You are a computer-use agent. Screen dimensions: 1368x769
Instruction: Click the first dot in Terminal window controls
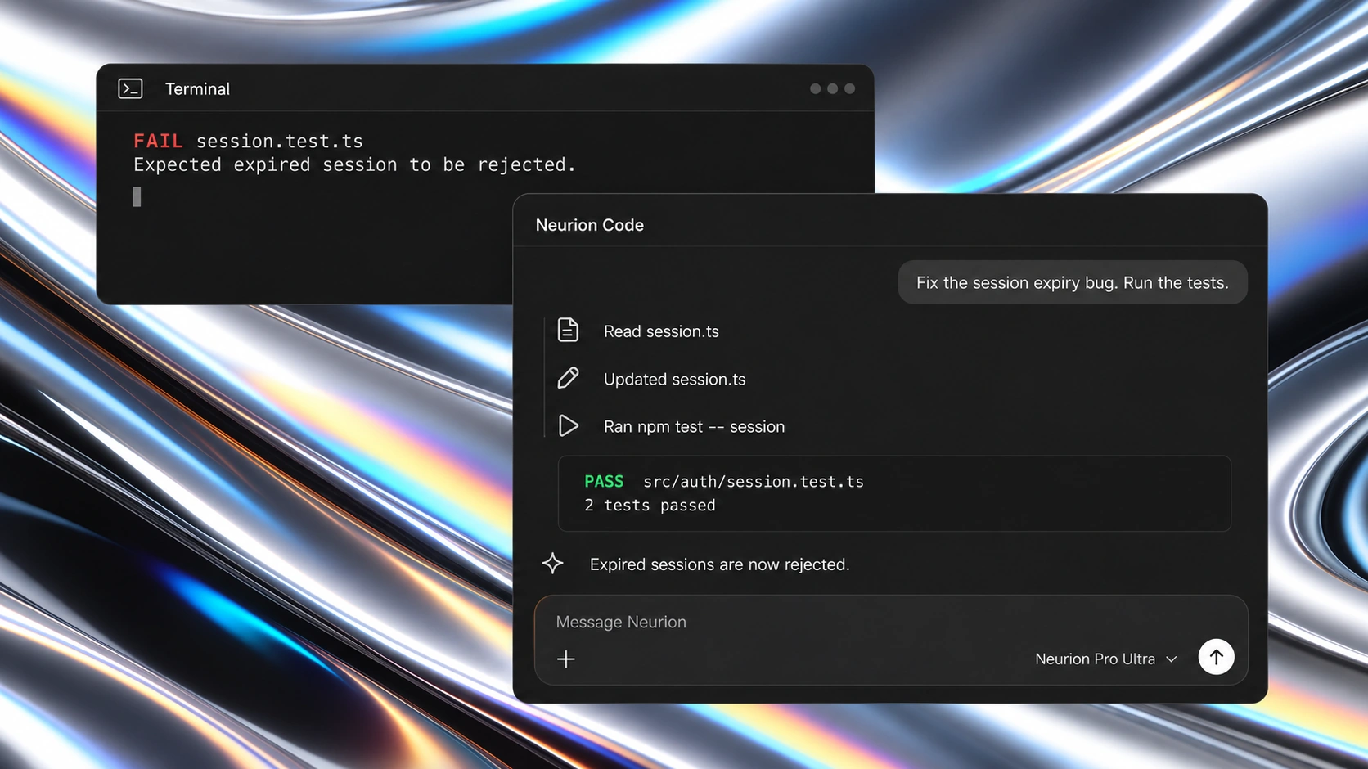[815, 88]
